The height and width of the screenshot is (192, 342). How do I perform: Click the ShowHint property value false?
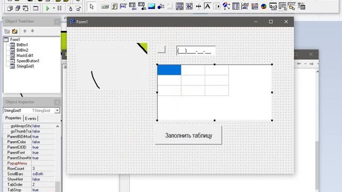coord(43,179)
